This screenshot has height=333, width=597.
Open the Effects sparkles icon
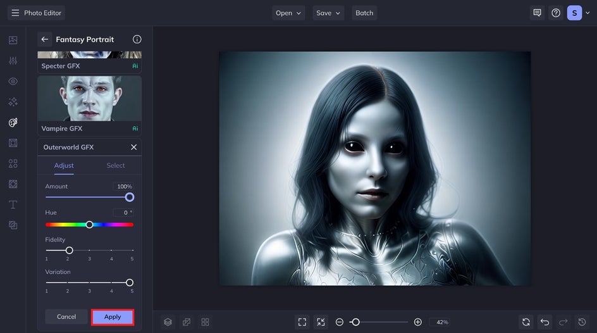pyautogui.click(x=13, y=102)
